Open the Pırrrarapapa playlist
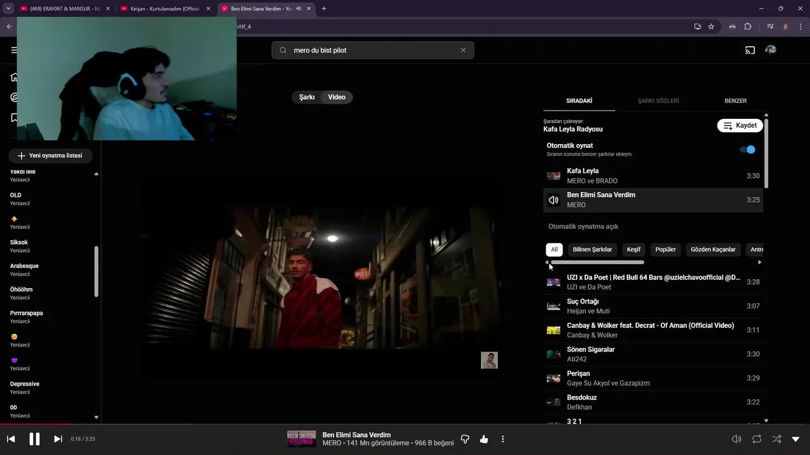 pos(51,317)
